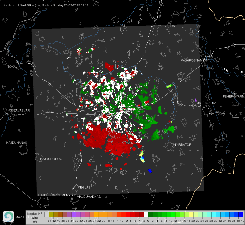245x225 pixels.
Task: Select the HAJDÚNÁNÁS town label
Action: click(17, 143)
